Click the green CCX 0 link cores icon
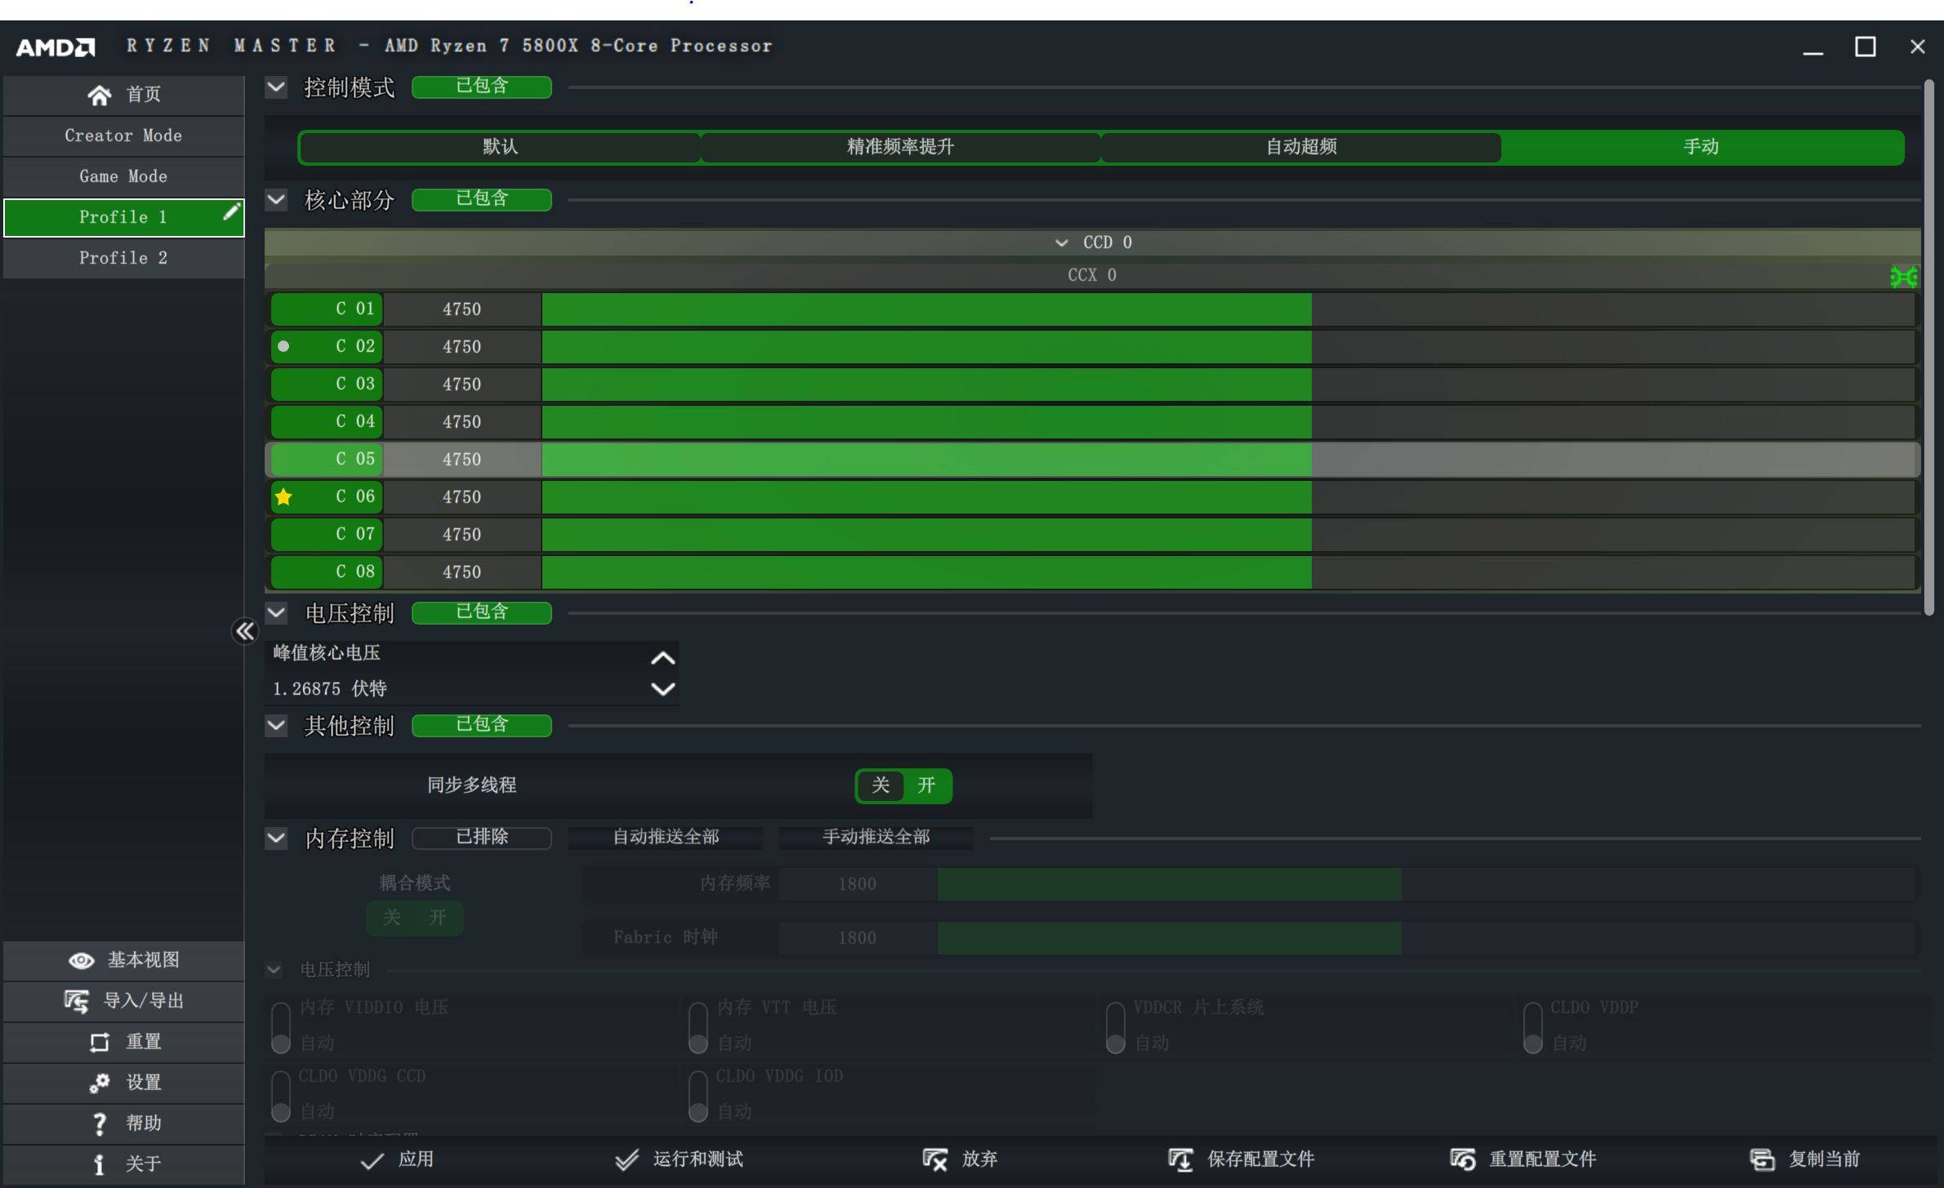1944x1188 pixels. click(x=1903, y=277)
